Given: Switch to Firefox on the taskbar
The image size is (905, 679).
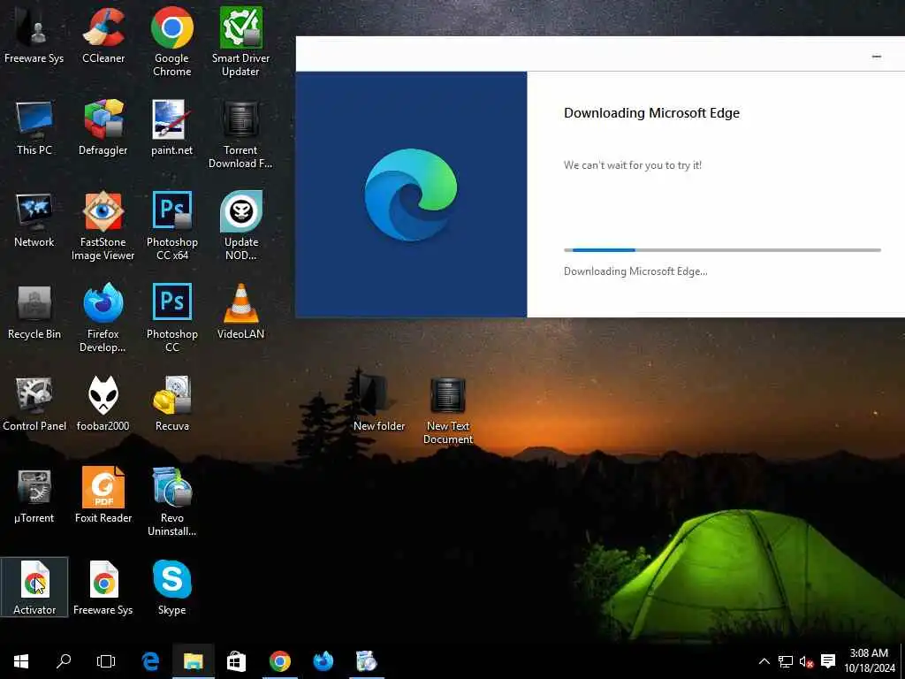Looking at the screenshot, I should tap(323, 661).
